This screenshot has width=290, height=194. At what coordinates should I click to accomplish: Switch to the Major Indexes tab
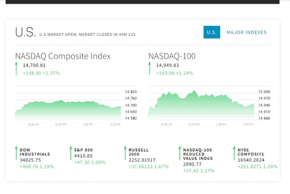point(246,32)
